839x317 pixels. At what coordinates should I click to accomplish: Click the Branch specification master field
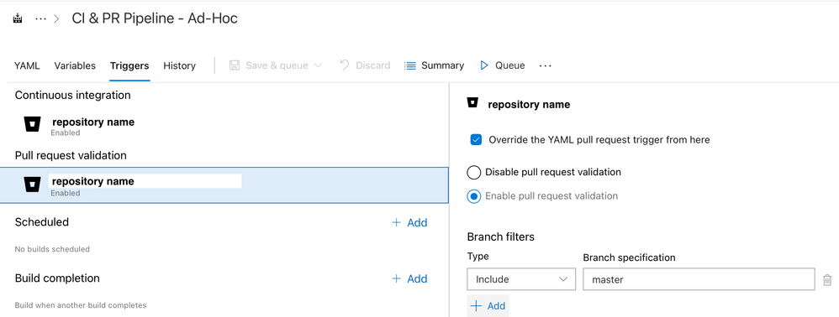[699, 279]
